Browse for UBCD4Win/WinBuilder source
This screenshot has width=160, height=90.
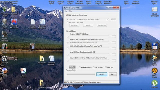coord(114,48)
